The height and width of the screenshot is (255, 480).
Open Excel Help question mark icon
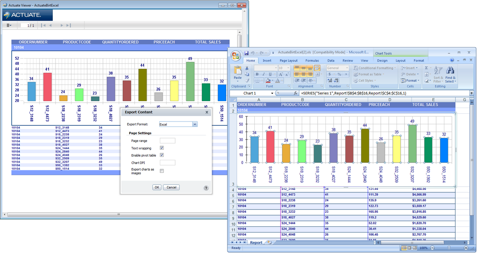(452, 60)
